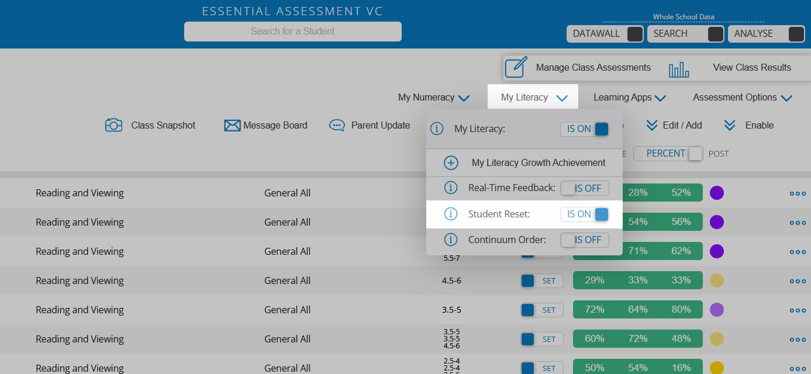Toggle the SEARCH whole school switch
This screenshot has width=811, height=374.
click(716, 34)
